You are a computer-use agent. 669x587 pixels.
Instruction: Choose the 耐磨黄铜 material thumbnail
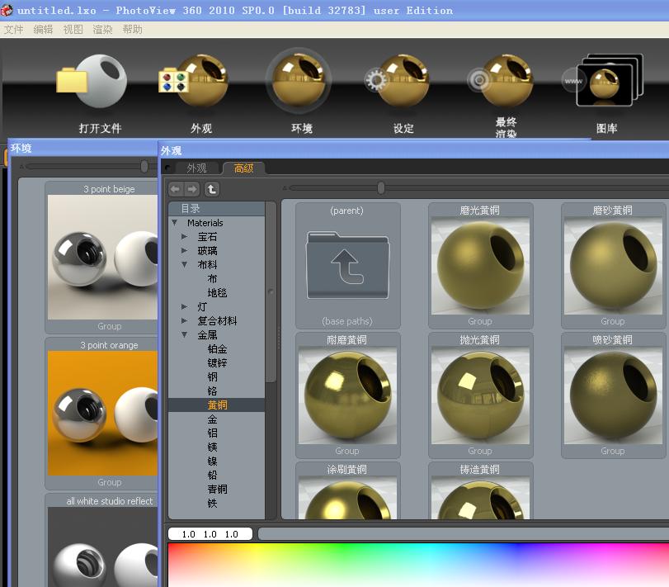coord(347,395)
